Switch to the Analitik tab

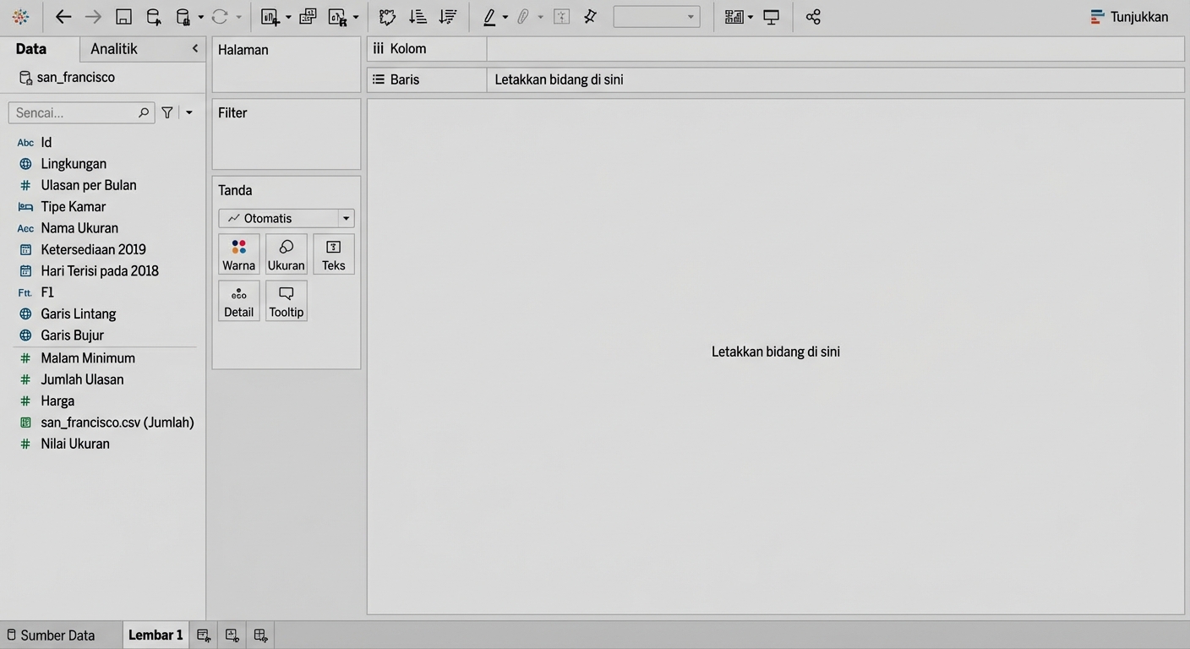[x=114, y=49]
